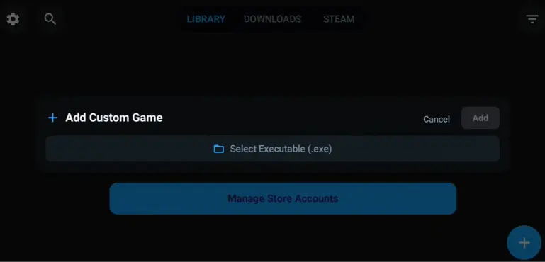Click the Add button
This screenshot has width=545, height=262.
(481, 118)
